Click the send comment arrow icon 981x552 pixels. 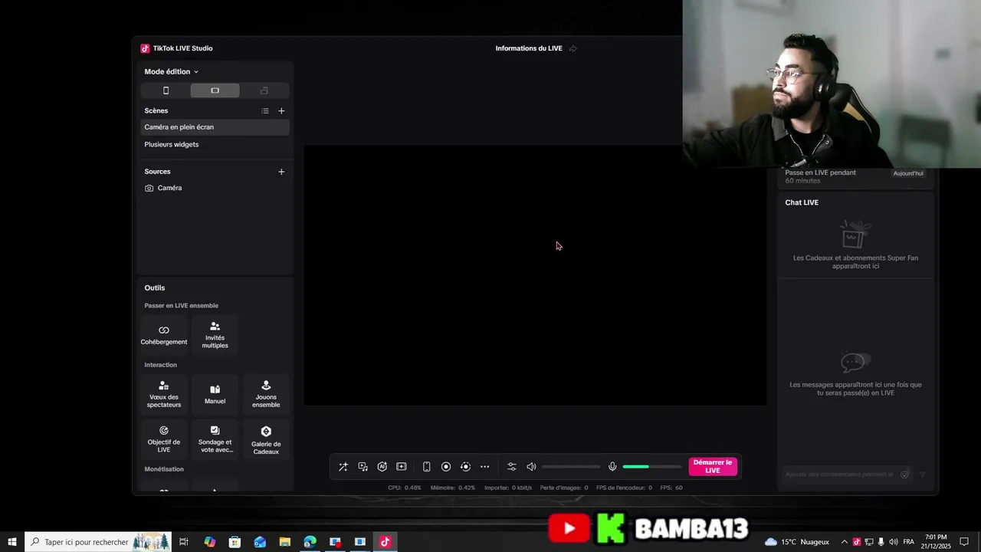coord(923,475)
